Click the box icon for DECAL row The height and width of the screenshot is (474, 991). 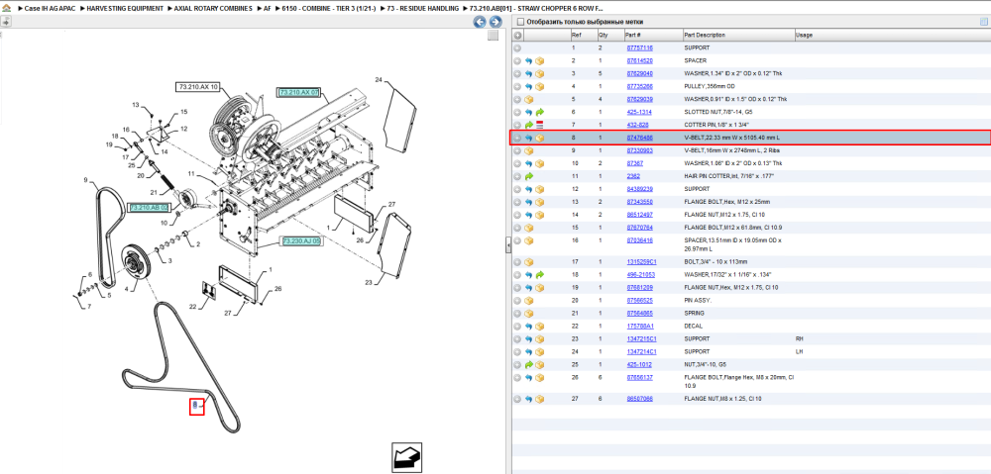pyautogui.click(x=540, y=326)
